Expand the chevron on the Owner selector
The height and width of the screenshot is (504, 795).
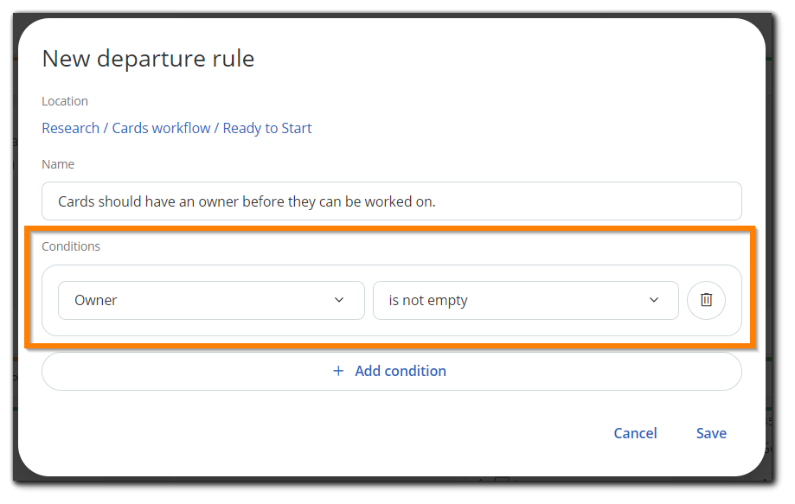[x=339, y=300]
